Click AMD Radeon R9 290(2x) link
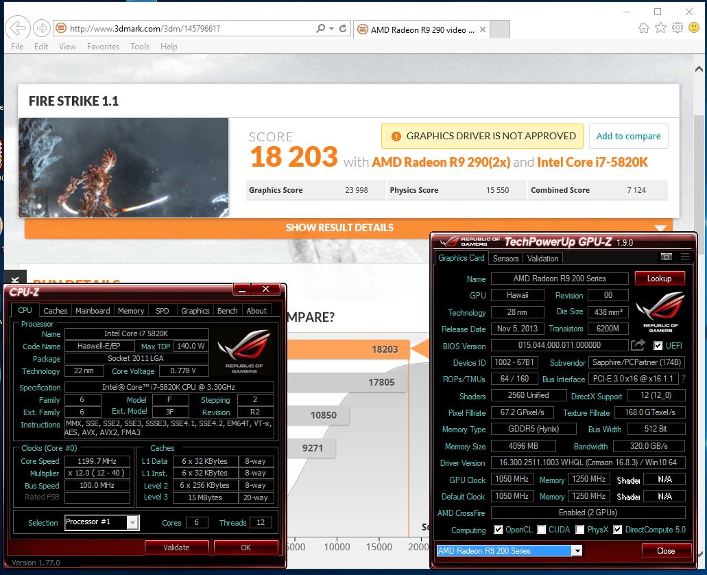The height and width of the screenshot is (575, 707). tap(441, 162)
